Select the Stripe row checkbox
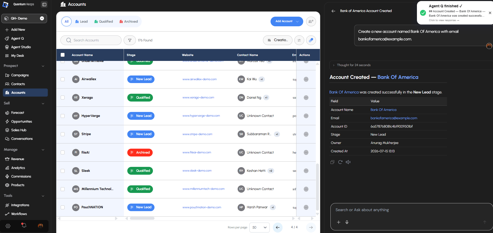 point(62,134)
